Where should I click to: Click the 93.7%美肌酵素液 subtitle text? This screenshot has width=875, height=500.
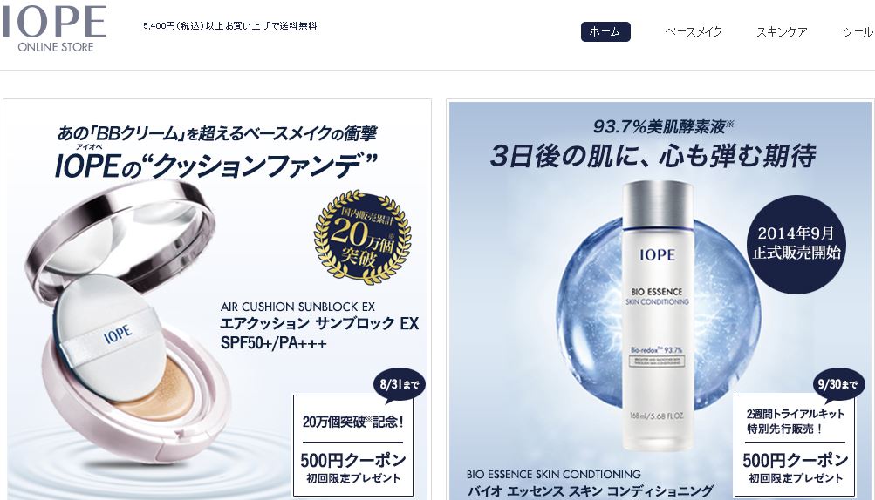pyautogui.click(x=663, y=126)
